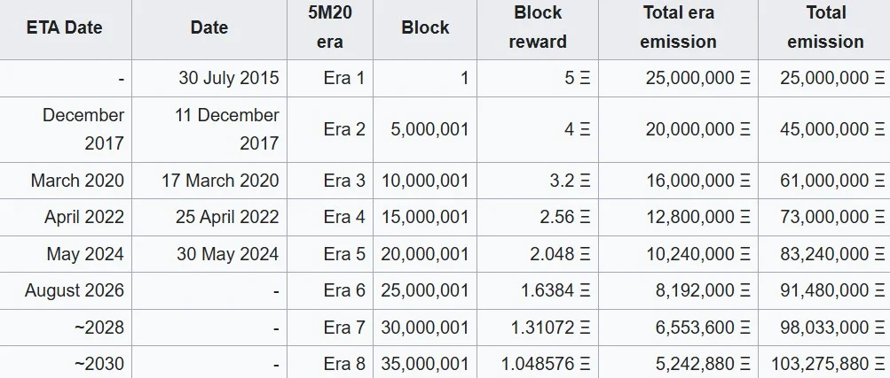Click the Total emission column header

pyautogui.click(x=824, y=27)
